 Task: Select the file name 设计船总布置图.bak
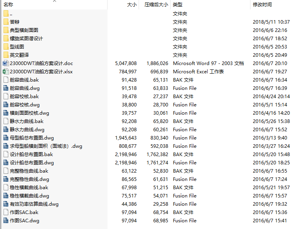31,155
